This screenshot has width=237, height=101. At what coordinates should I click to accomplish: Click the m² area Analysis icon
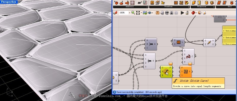tap(140, 3)
